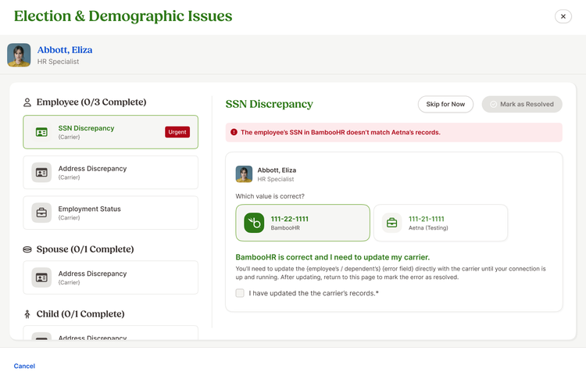Click the SSN Discrepancy ID card icon

click(x=41, y=132)
